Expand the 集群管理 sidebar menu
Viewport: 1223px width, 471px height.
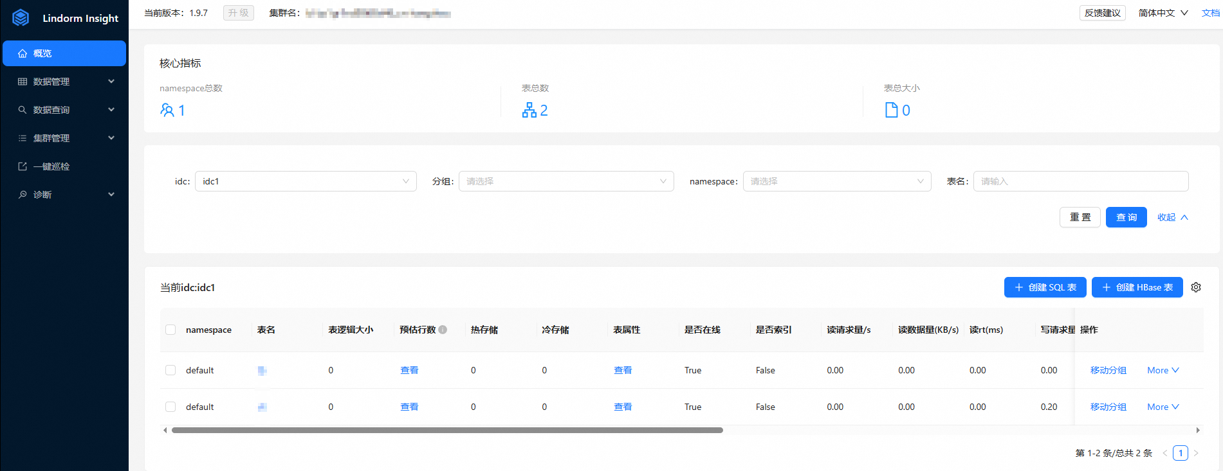pos(64,138)
